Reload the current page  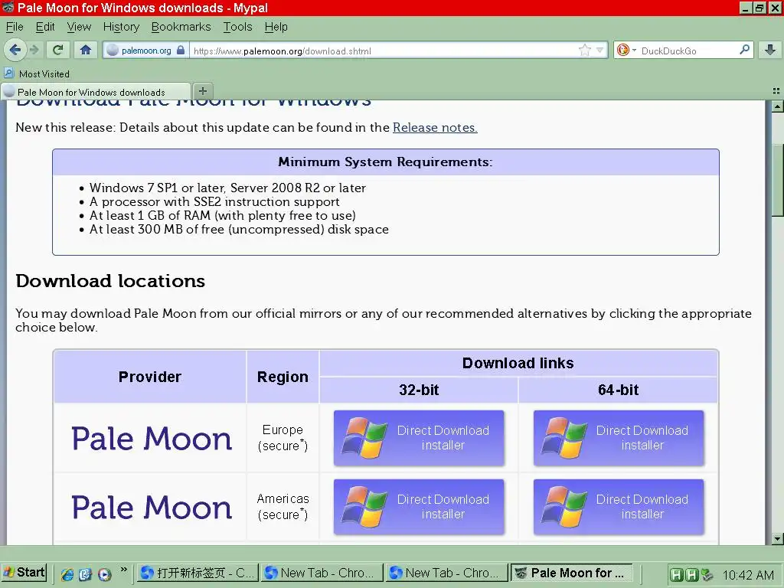(x=58, y=50)
